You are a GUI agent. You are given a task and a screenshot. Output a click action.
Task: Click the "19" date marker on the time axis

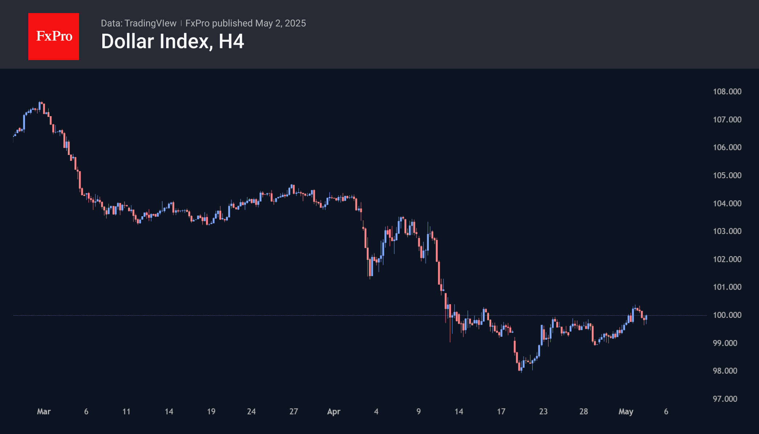point(211,412)
